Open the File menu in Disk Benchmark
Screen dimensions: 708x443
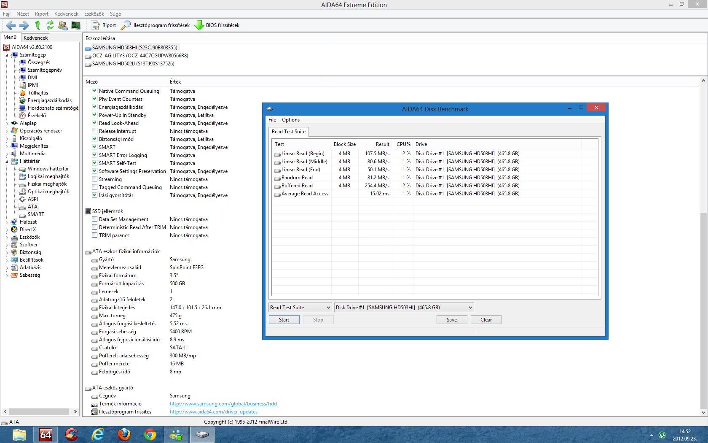[x=272, y=120]
